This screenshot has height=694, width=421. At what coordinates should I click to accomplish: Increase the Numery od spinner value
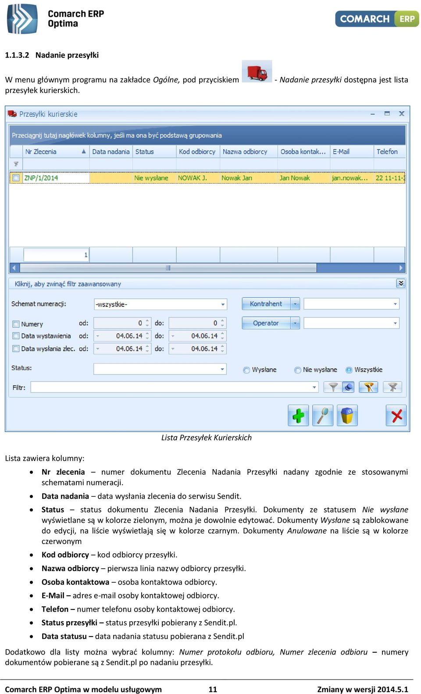coord(147,320)
